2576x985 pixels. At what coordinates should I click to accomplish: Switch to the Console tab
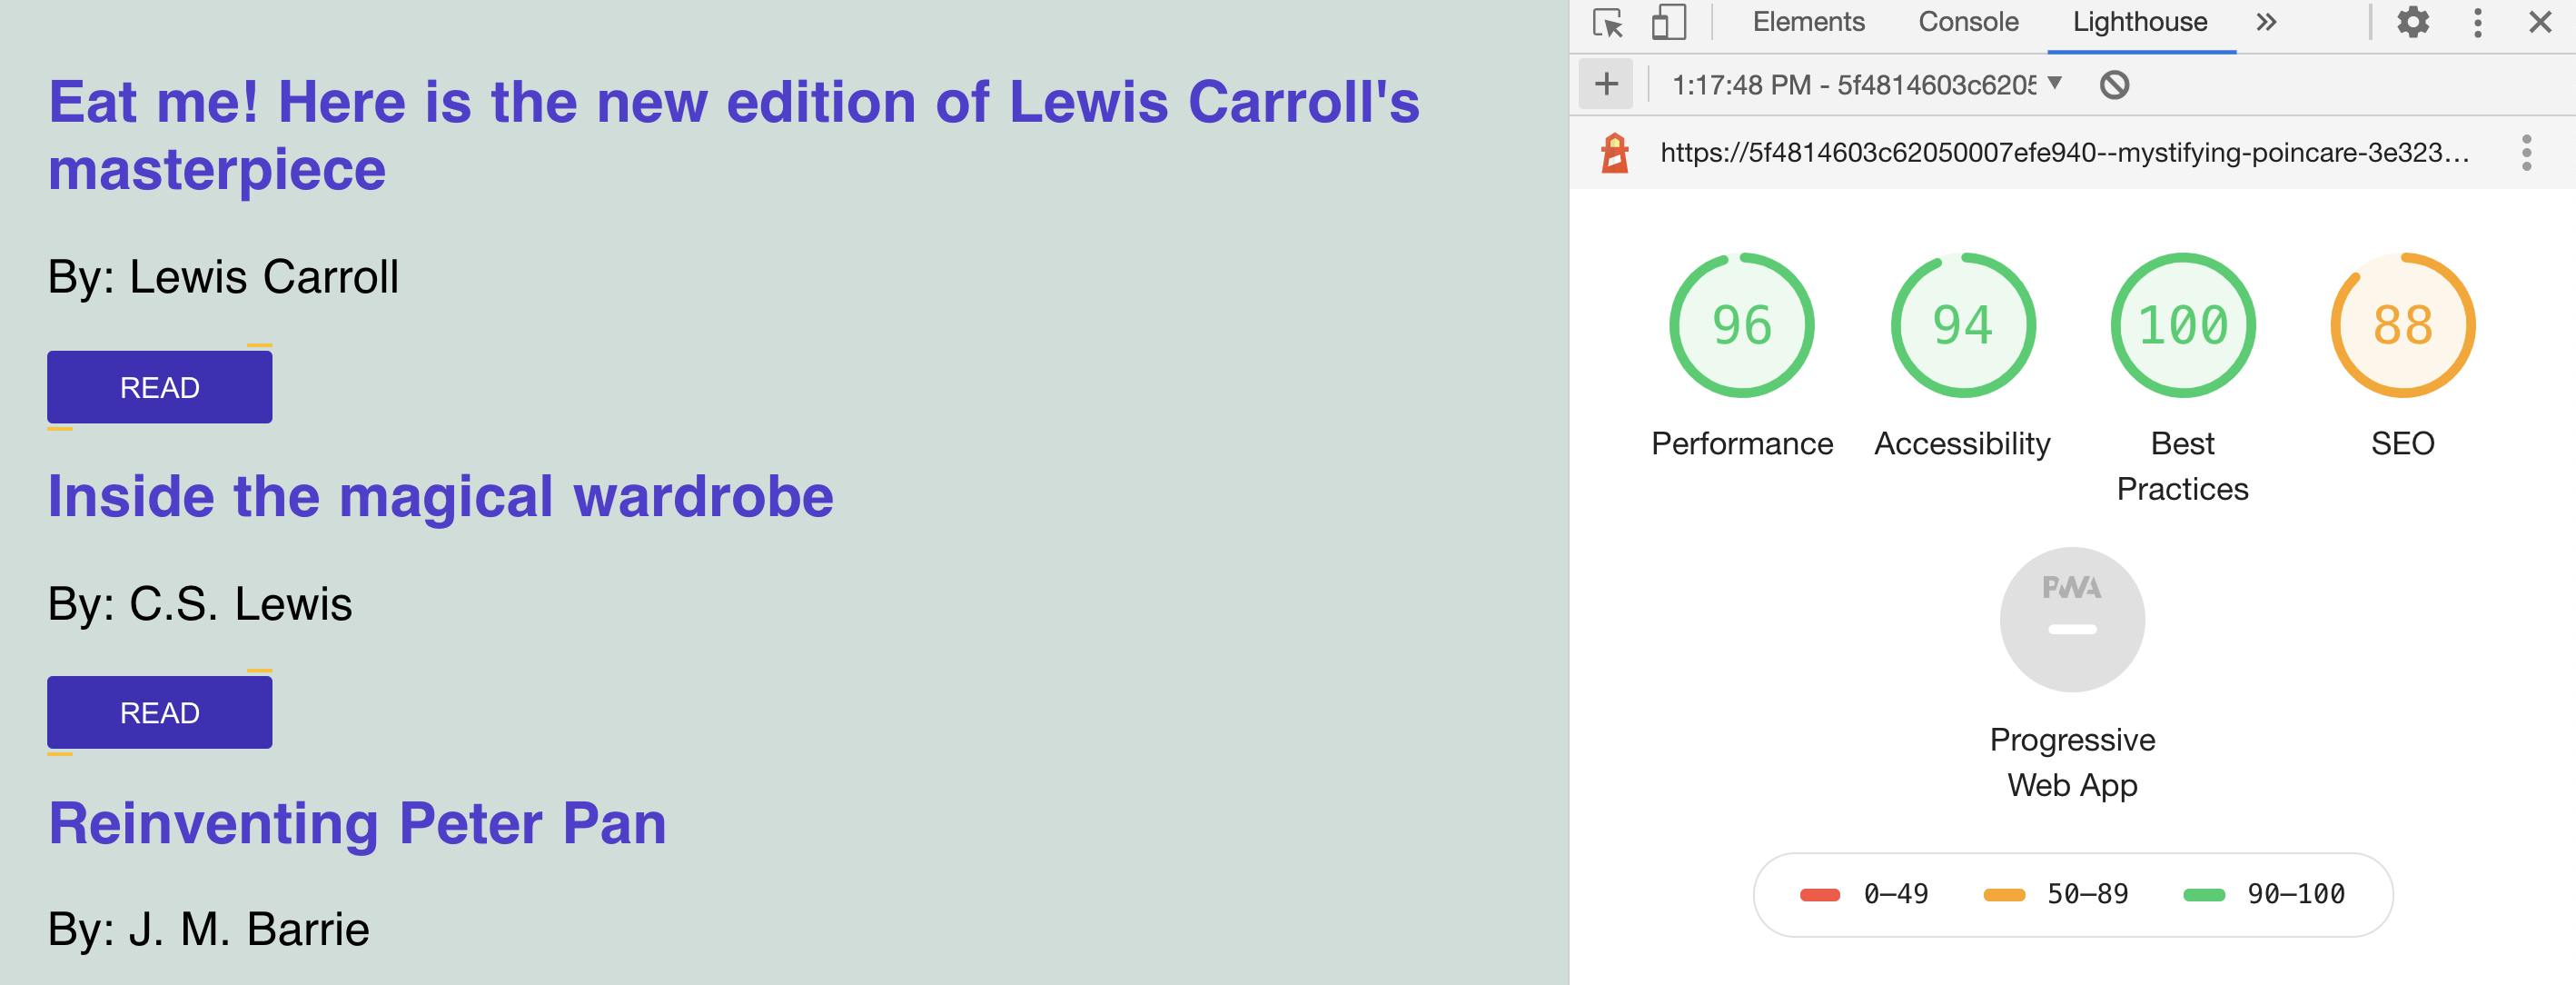click(1968, 22)
